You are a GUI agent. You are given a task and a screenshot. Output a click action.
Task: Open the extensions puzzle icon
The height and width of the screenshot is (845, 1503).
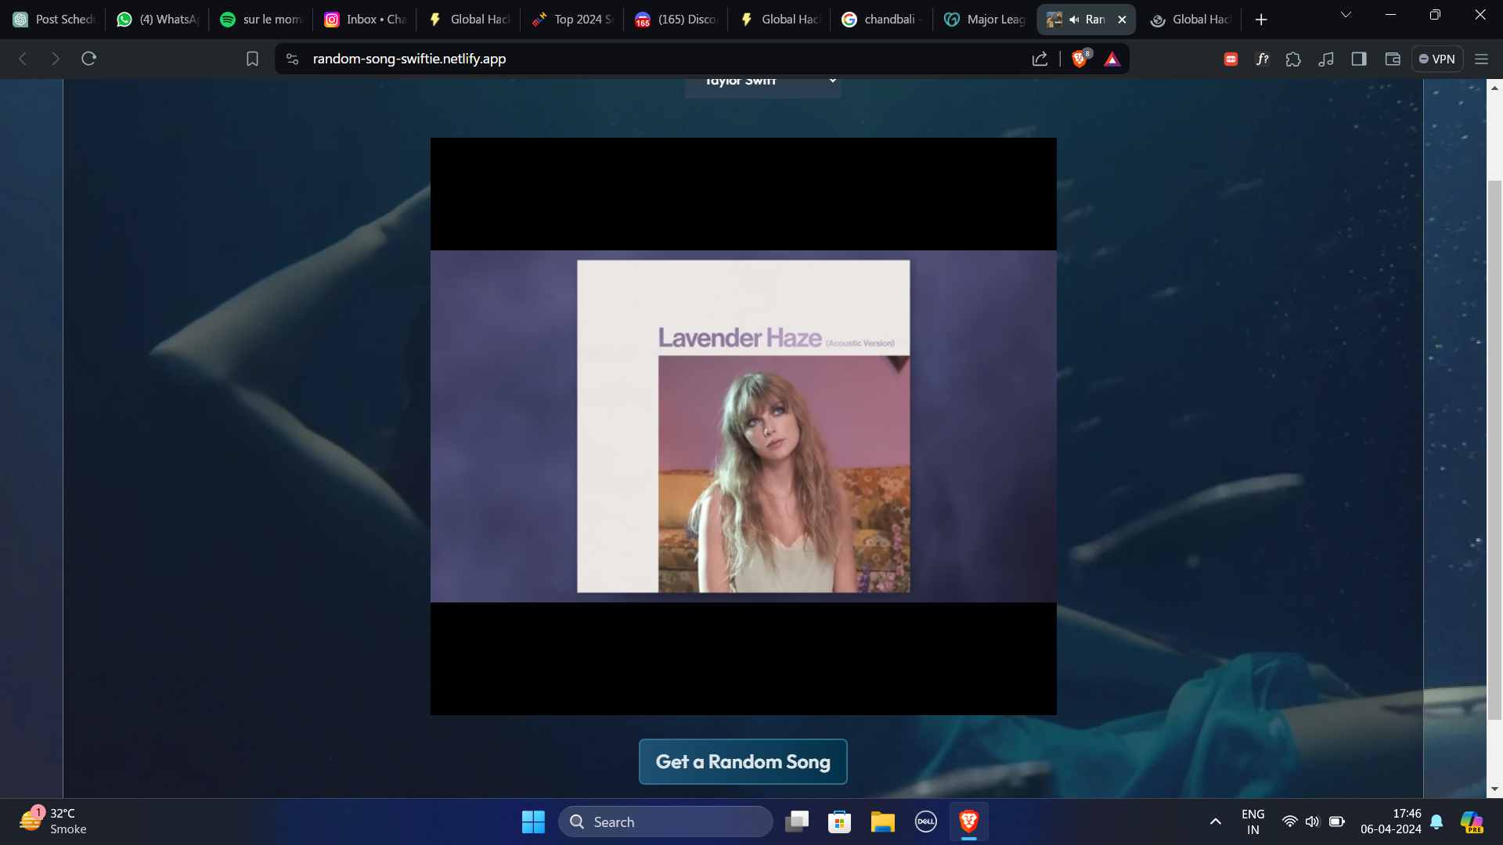coord(1293,59)
